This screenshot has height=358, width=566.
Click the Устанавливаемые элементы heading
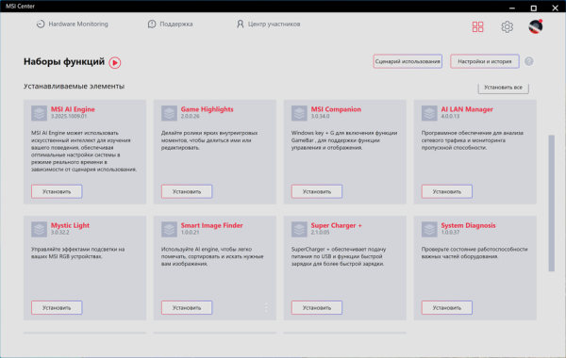pos(74,86)
